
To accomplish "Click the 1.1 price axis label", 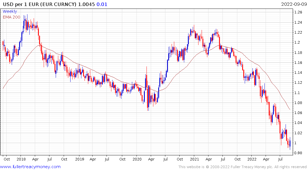I will tap(297, 93).
